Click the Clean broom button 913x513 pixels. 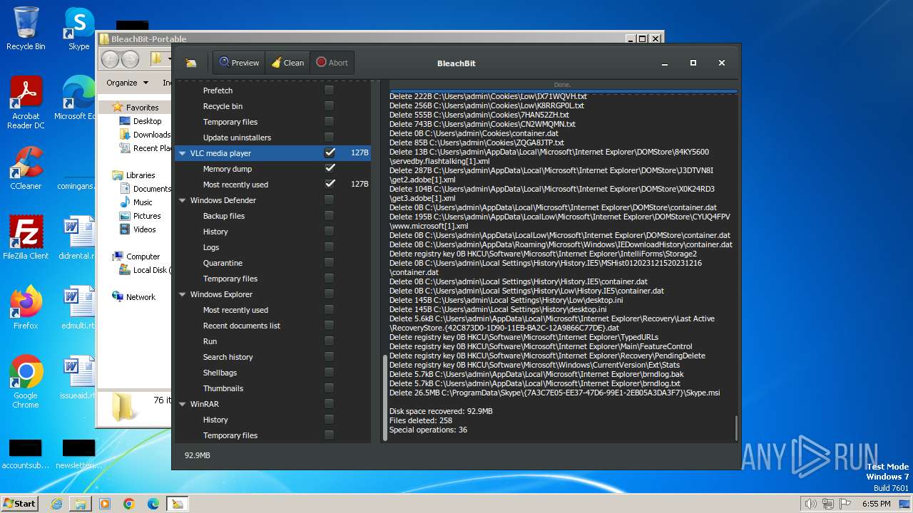click(287, 63)
